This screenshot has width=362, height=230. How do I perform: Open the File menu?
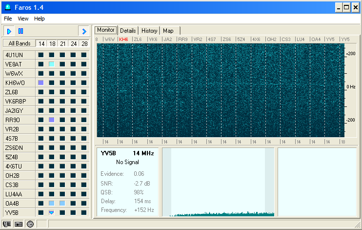coord(8,19)
